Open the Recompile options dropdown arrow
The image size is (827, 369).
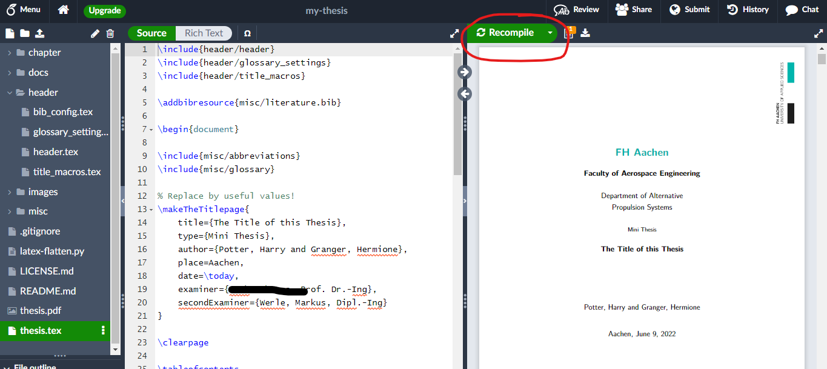550,33
